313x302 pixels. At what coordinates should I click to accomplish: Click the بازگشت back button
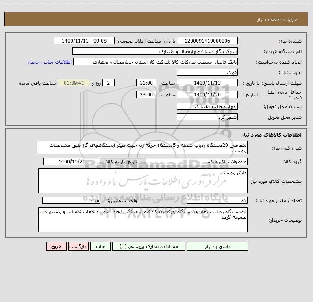tap(78, 246)
